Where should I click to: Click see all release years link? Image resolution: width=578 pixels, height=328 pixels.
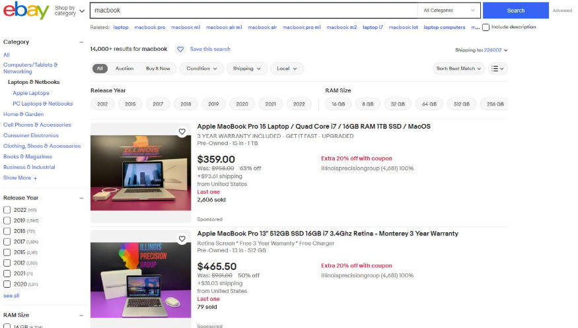click(11, 296)
